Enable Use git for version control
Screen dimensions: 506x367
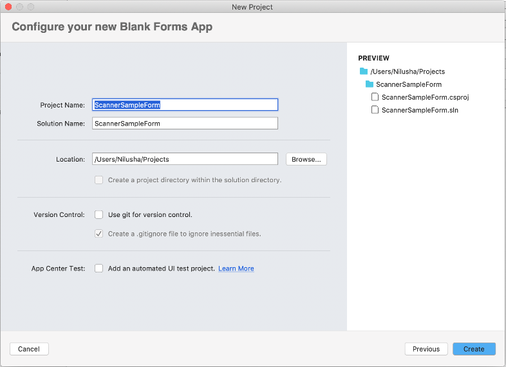pyautogui.click(x=99, y=214)
